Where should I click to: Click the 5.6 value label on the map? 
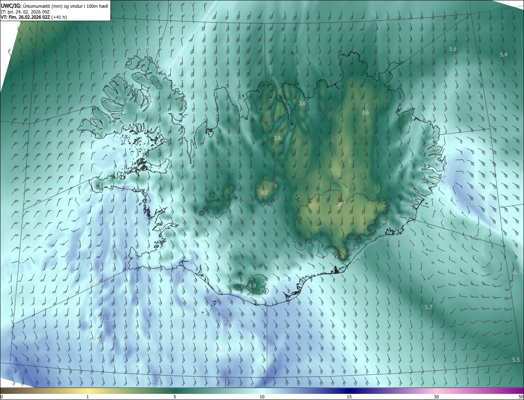pos(453,49)
